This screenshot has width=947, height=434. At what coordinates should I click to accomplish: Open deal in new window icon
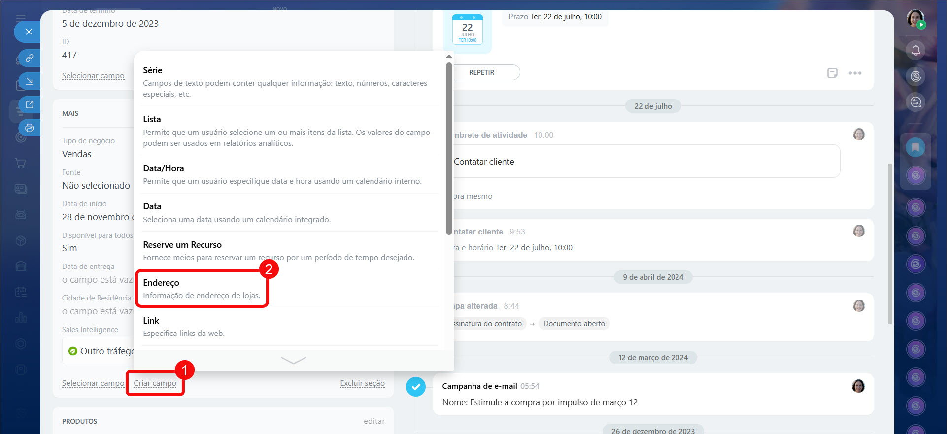30,104
